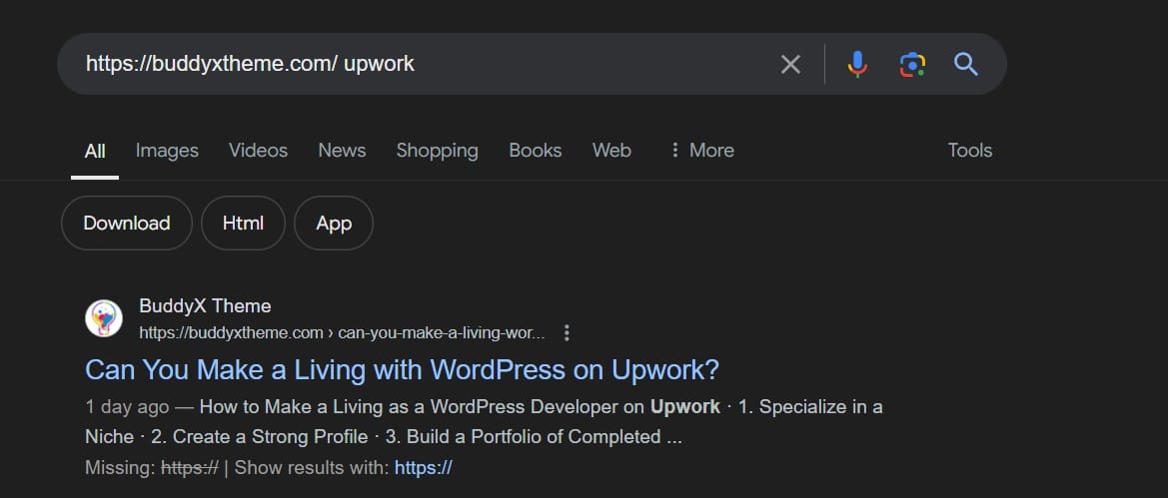
Task: Click the BuddyX Theme site favicon
Action: (103, 318)
